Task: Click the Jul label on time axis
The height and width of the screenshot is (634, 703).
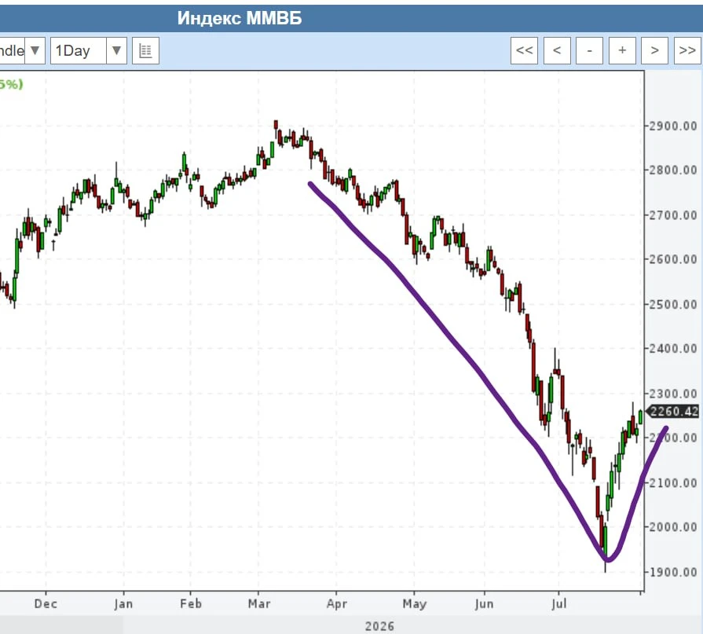Action: click(558, 604)
